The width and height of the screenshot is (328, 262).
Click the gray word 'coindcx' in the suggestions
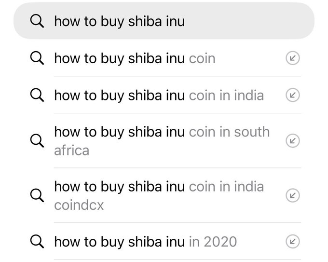(x=79, y=205)
